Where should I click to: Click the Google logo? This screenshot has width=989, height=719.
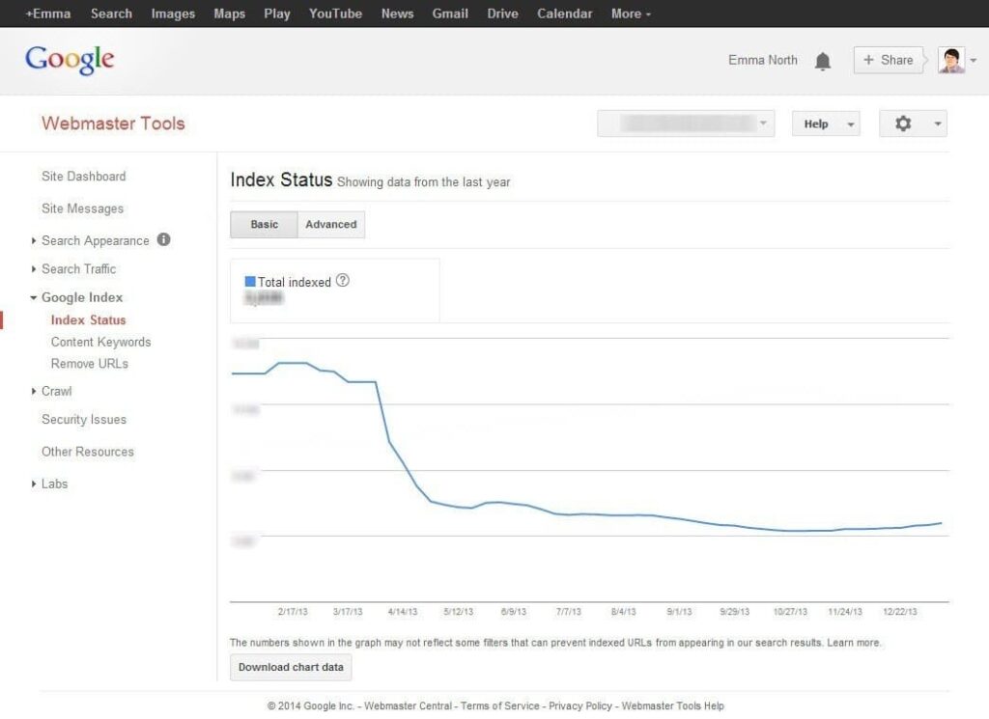tap(70, 60)
